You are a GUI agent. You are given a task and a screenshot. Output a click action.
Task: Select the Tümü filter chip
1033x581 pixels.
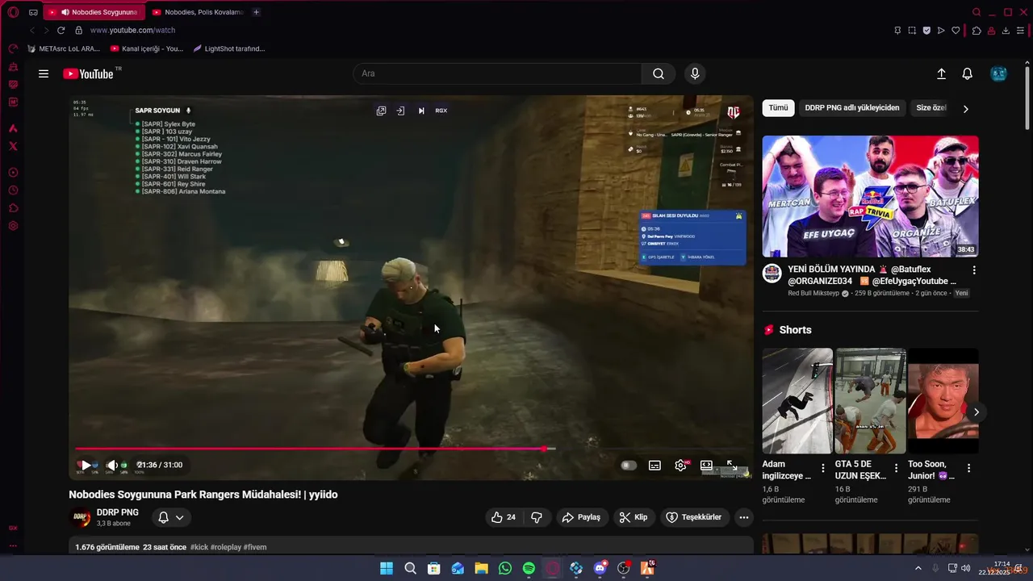click(x=779, y=107)
